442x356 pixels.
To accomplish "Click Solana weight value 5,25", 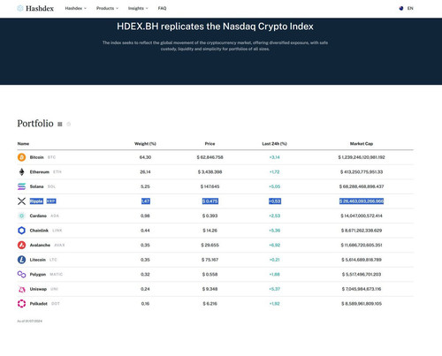I will tap(145, 186).
